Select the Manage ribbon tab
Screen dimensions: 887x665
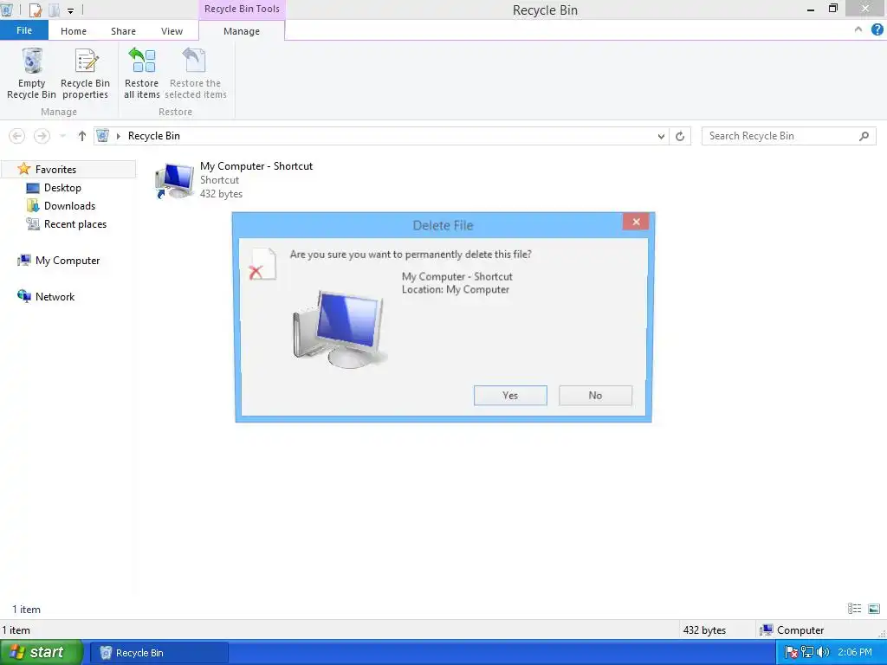(x=242, y=31)
